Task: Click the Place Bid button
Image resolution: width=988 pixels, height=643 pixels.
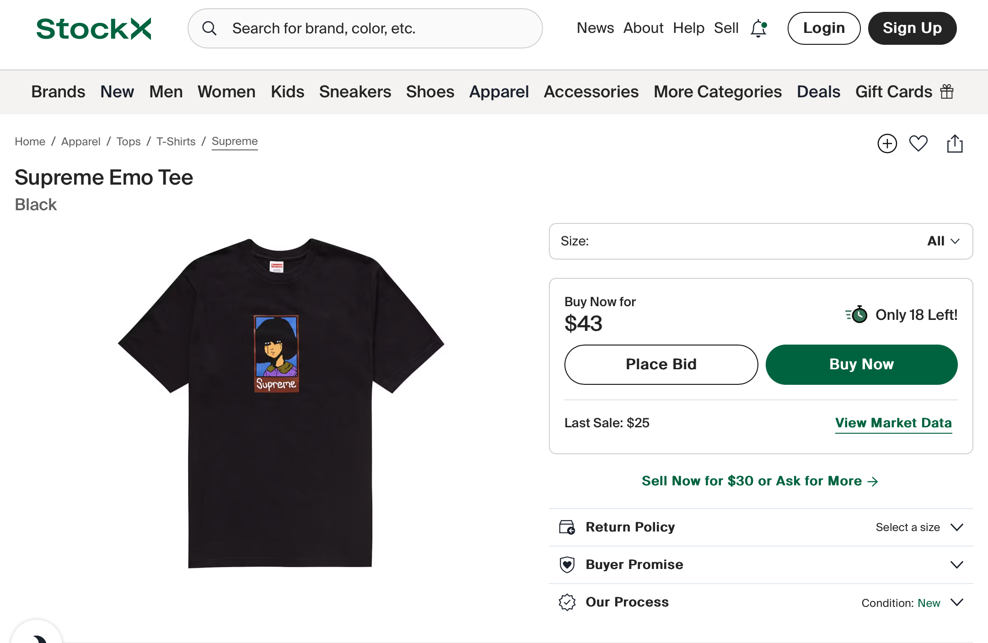Action: (x=661, y=365)
